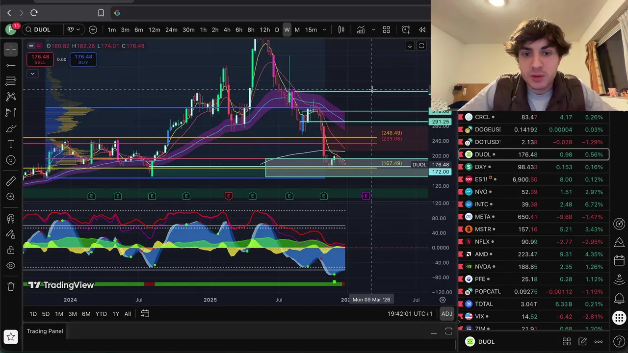The height and width of the screenshot is (353, 628).
Task: Maximize the bottom trading panel
Action: (448, 332)
